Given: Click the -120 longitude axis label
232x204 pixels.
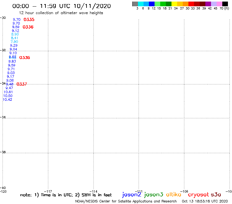Looking at the screenshot, I should coord(3,191).
